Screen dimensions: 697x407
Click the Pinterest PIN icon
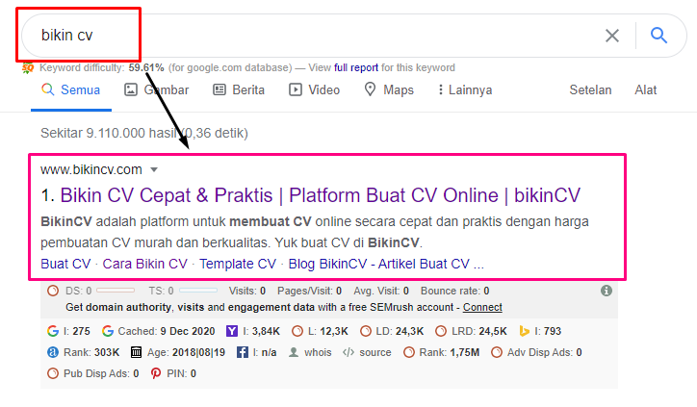(156, 373)
